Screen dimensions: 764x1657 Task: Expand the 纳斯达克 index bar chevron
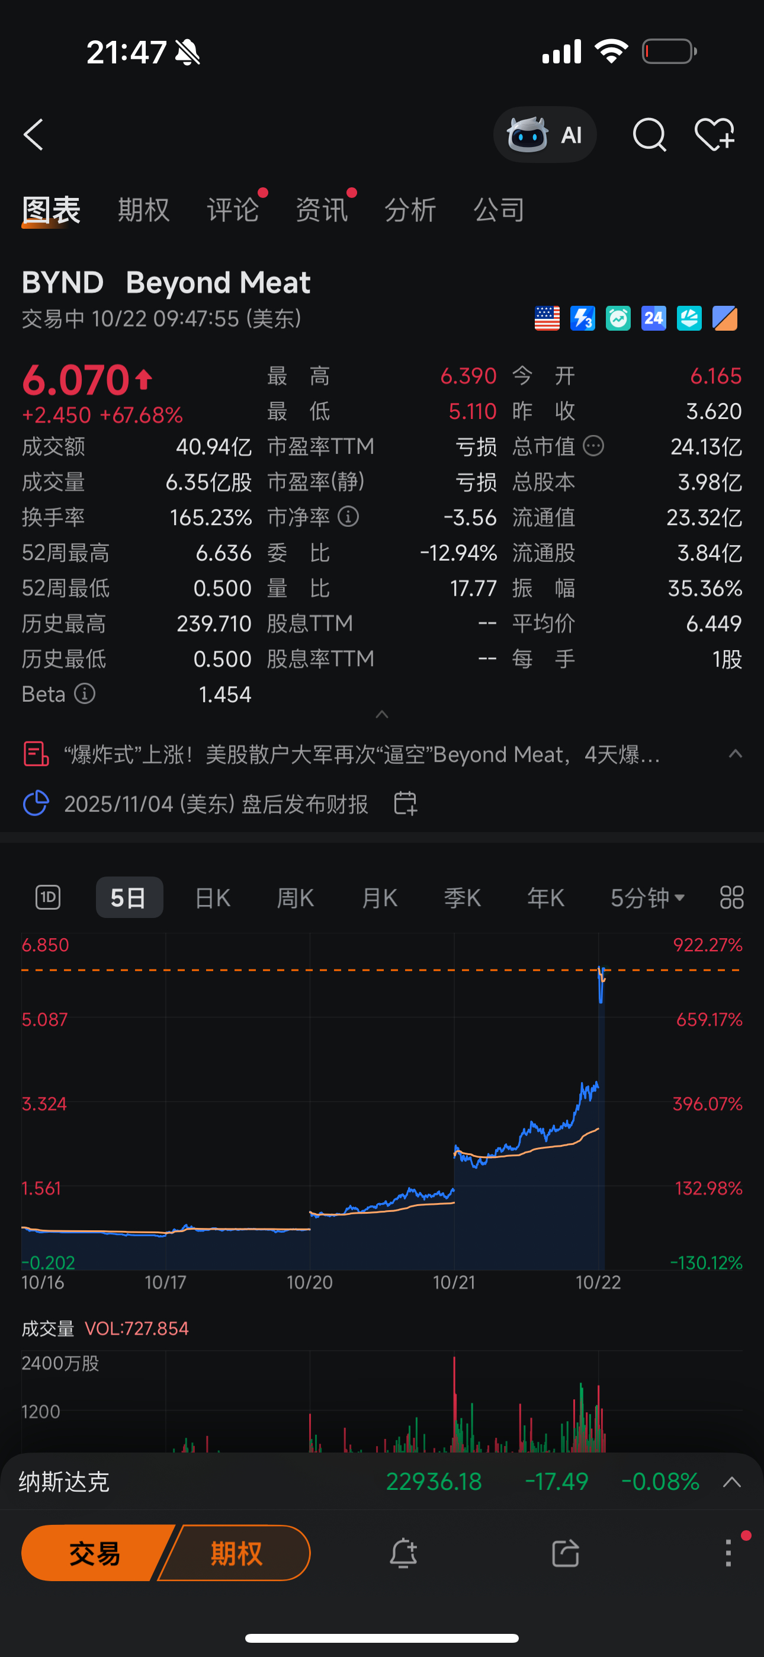pyautogui.click(x=732, y=1482)
